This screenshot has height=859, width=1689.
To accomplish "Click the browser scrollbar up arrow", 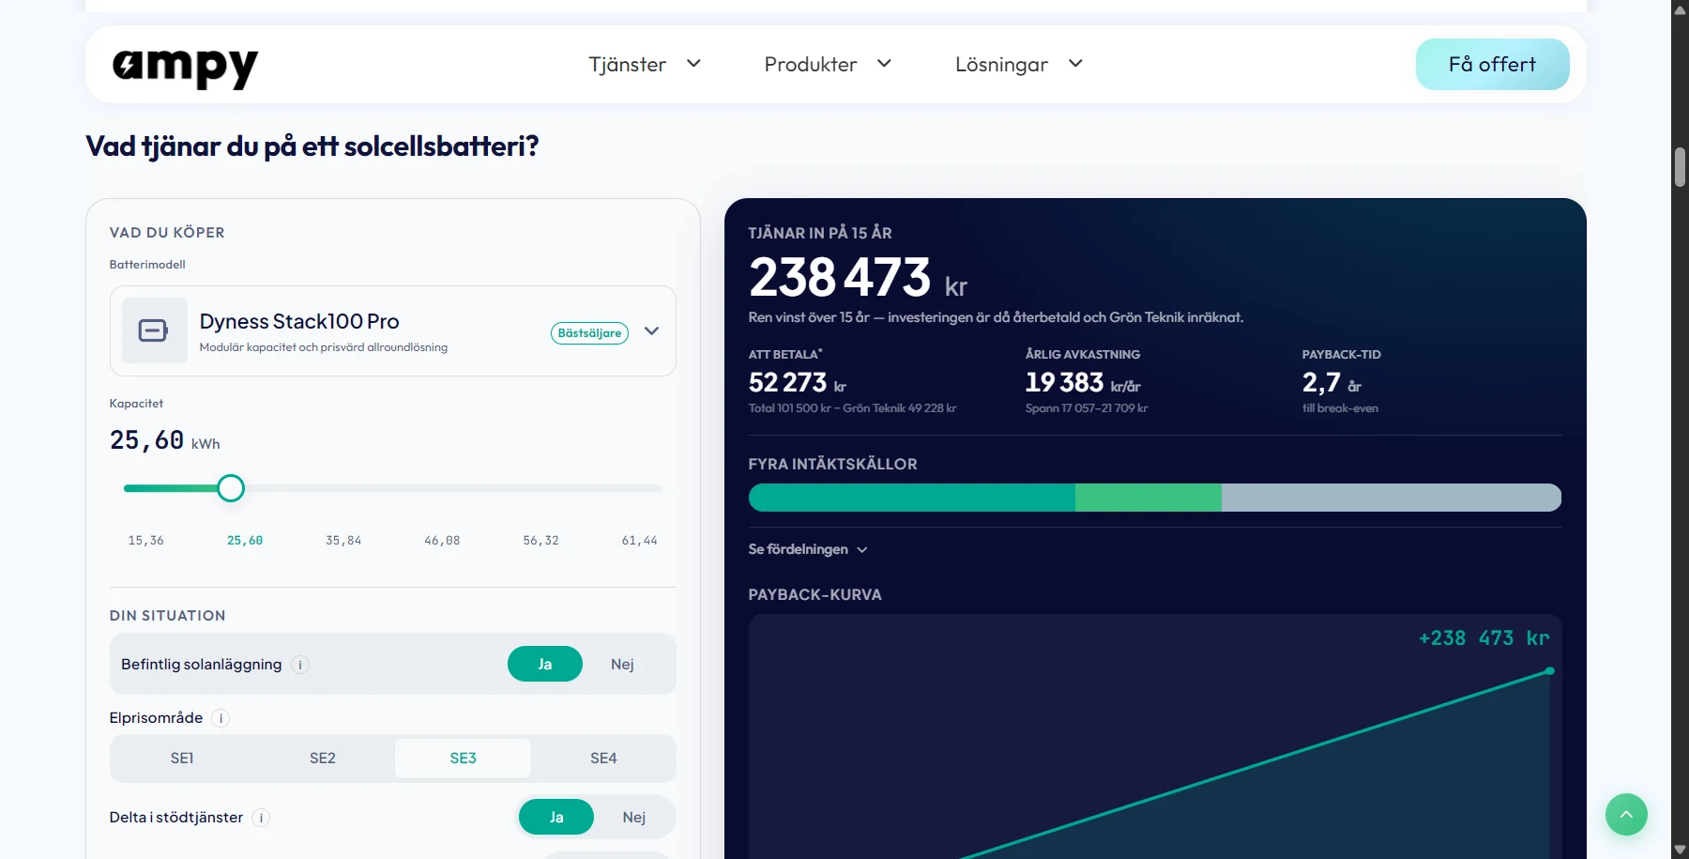I will click(1680, 8).
